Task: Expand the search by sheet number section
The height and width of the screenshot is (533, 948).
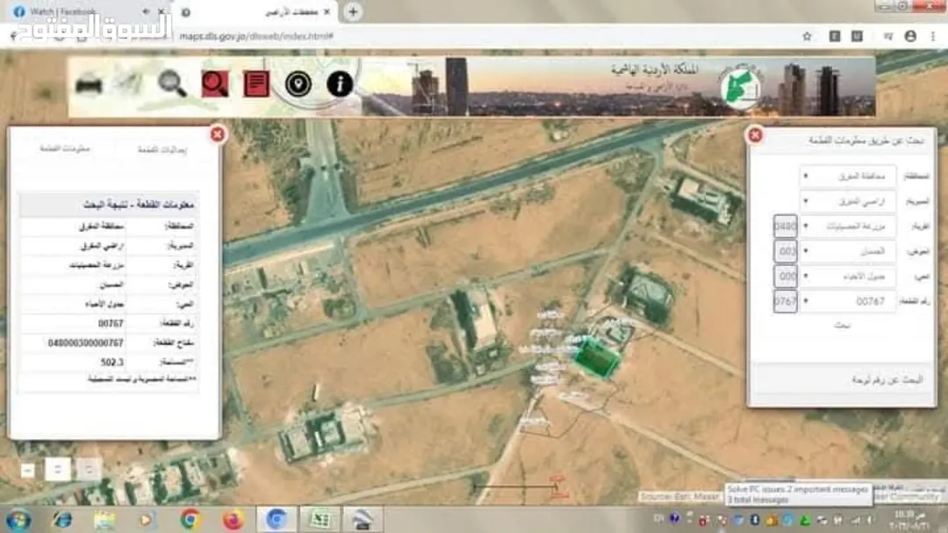Action: 842,380
